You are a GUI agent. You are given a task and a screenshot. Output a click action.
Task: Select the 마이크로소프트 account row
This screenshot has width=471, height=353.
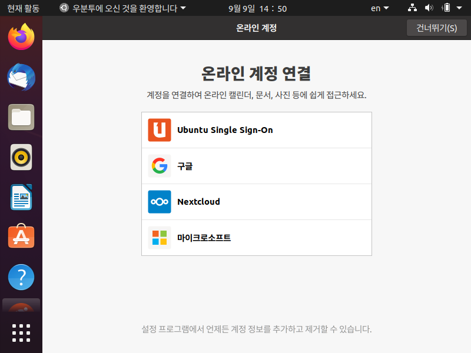[x=257, y=238]
